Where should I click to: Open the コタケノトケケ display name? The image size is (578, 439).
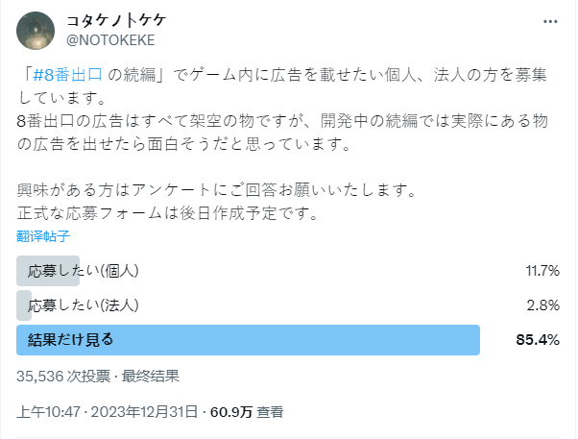[x=116, y=20]
